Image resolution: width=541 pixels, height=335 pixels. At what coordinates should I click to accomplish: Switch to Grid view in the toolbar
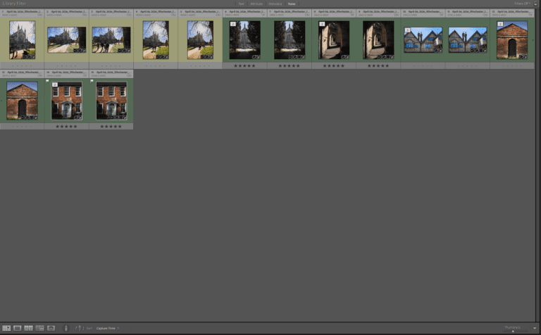click(x=6, y=328)
